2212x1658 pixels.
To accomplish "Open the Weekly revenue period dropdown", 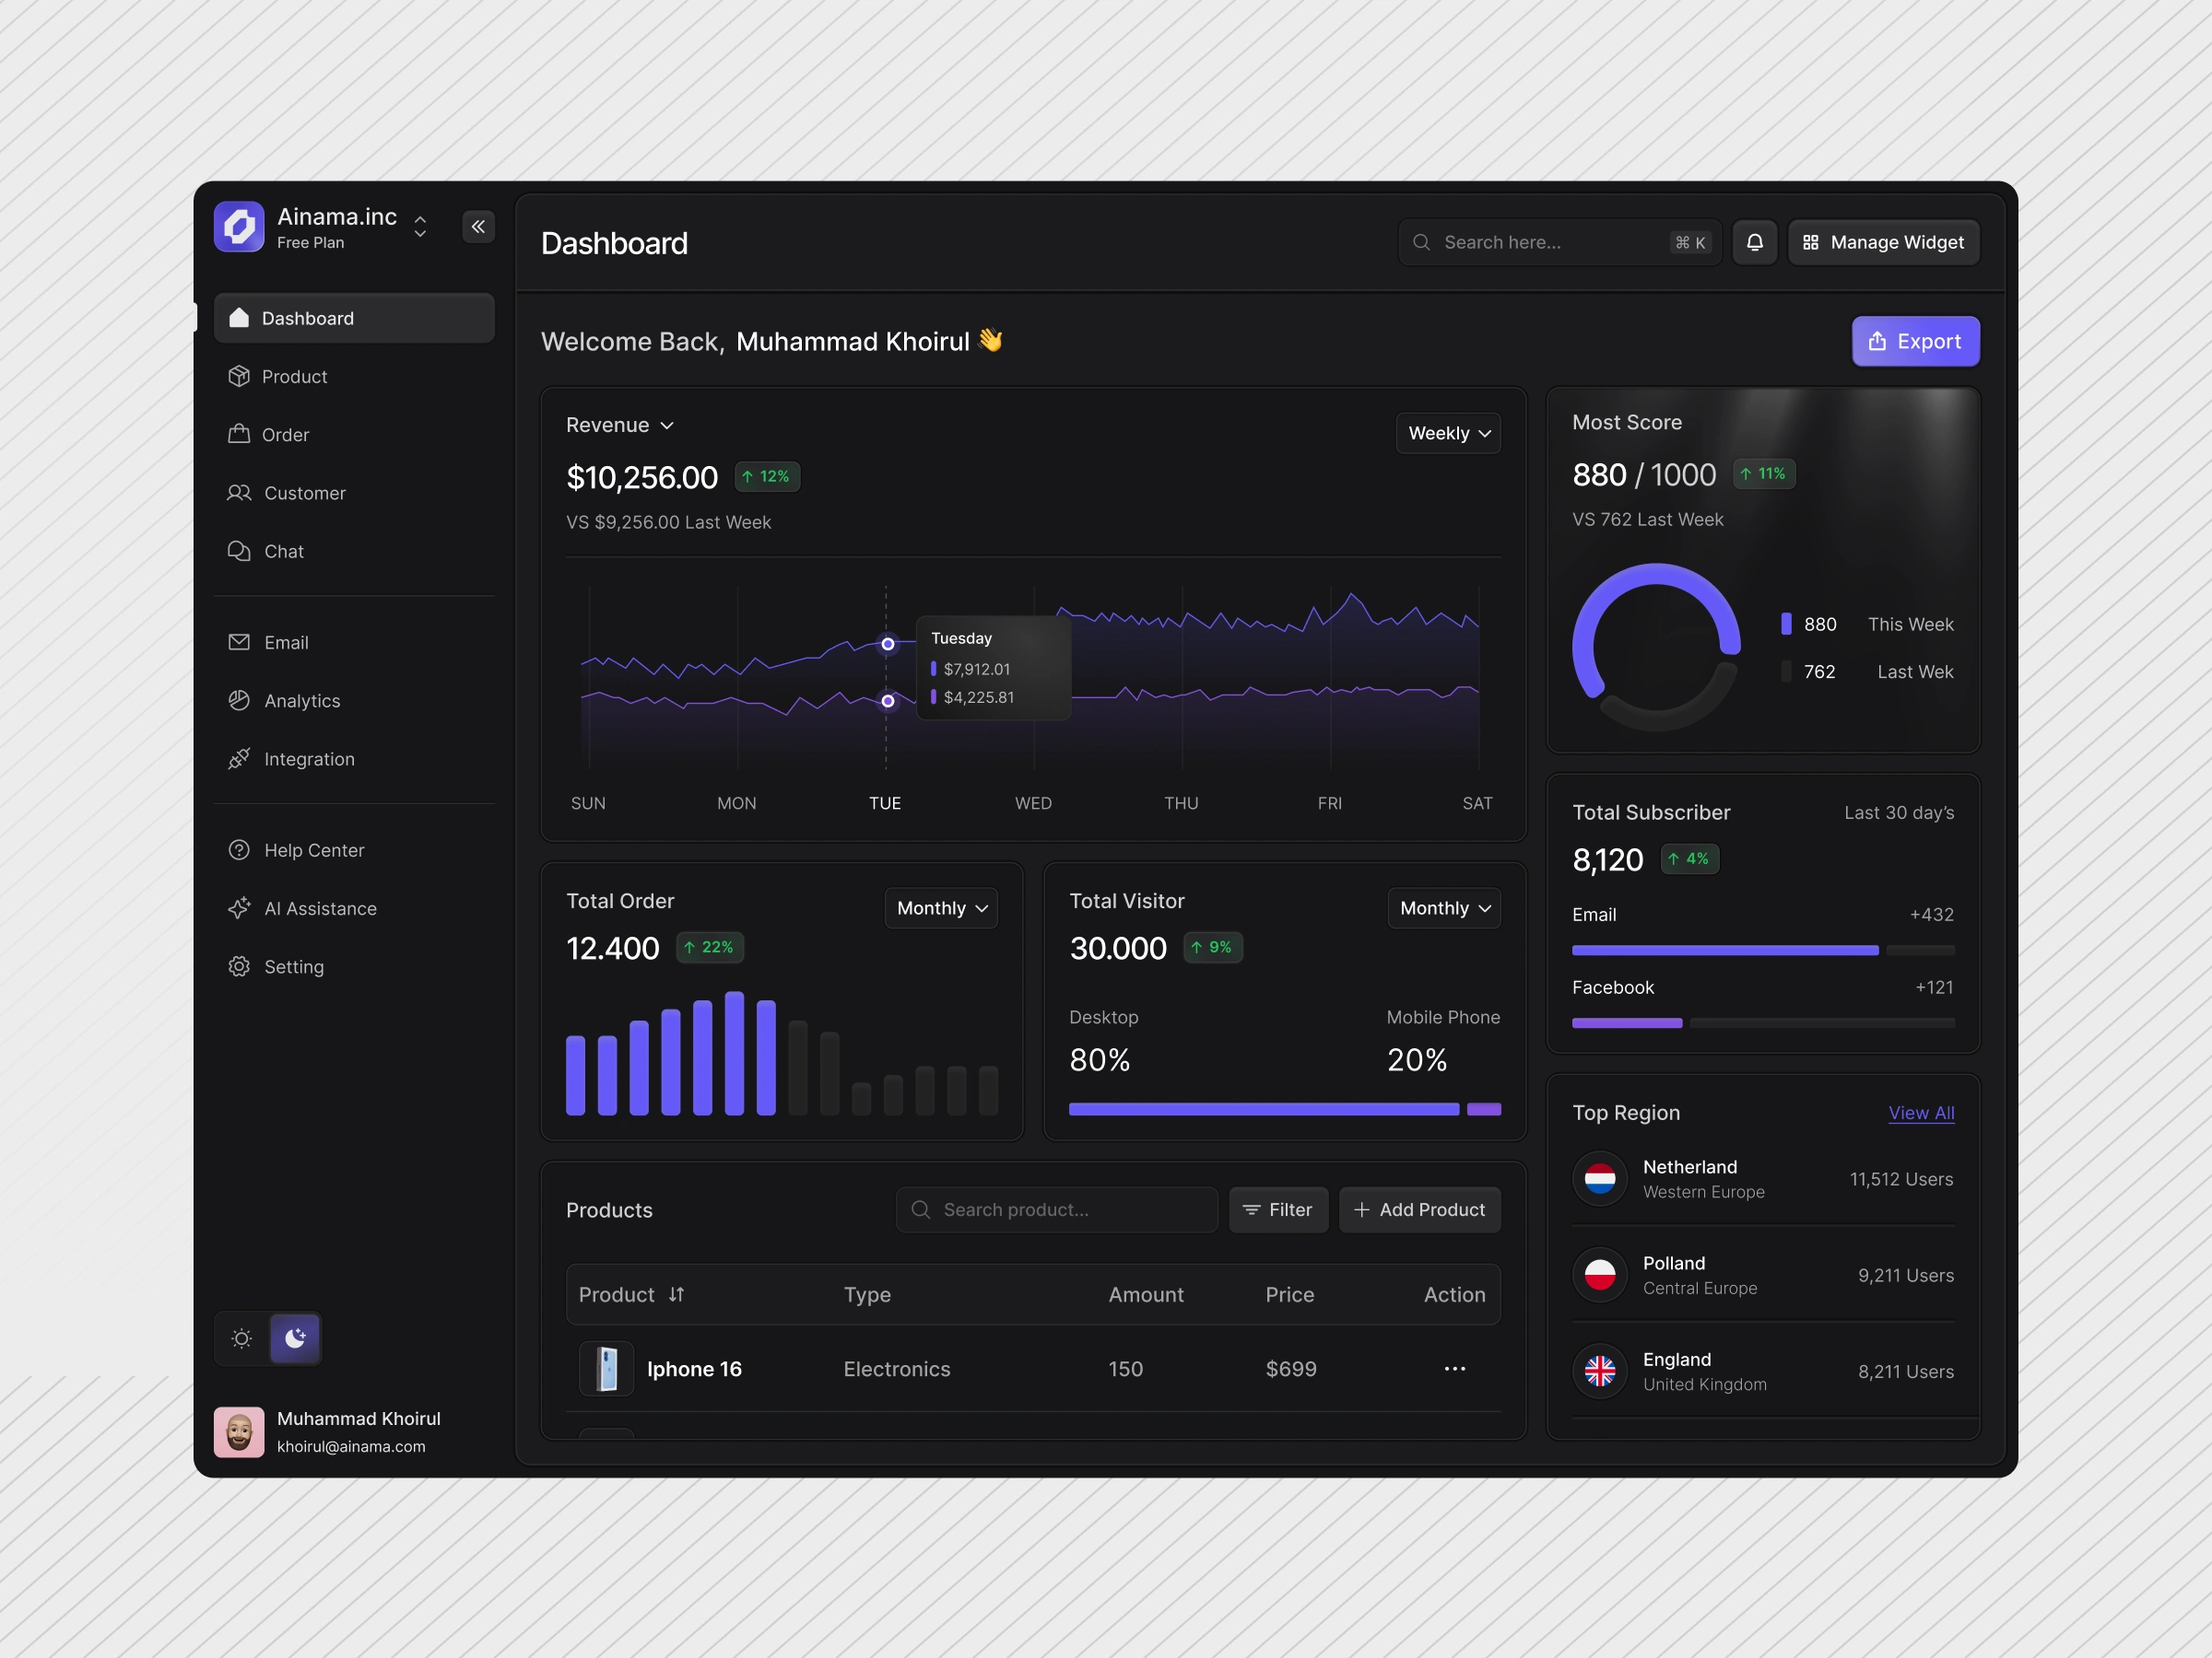I will (x=1447, y=433).
